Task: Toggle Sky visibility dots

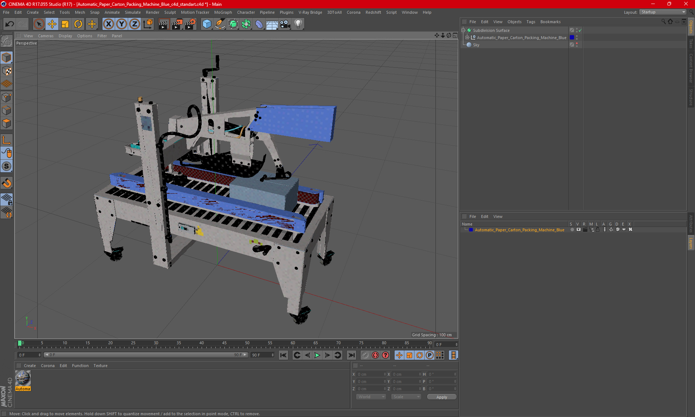Action: pos(577,45)
